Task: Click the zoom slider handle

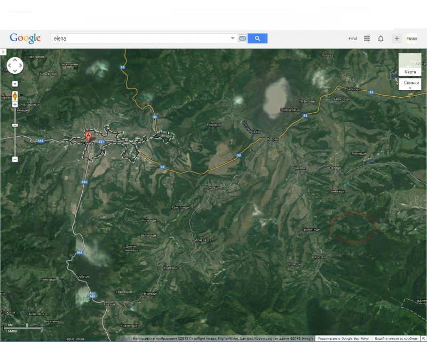Action: 15,125
